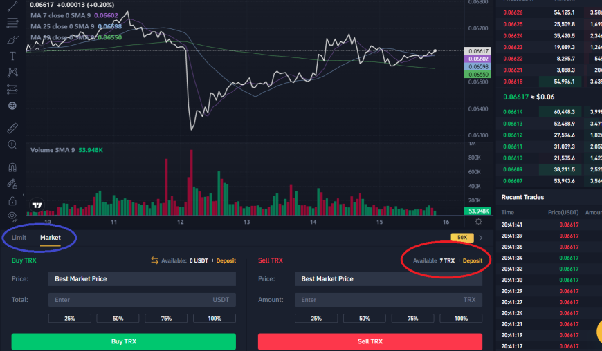The image size is (602, 351).
Task: Select the Text tool in chart toolbar
Action: pos(12,57)
